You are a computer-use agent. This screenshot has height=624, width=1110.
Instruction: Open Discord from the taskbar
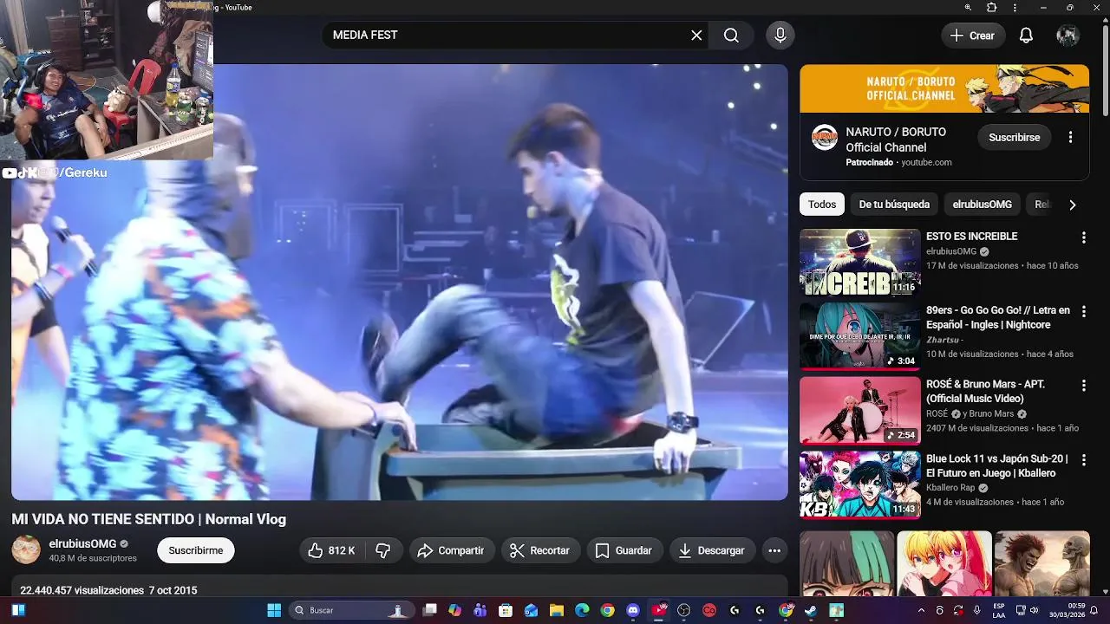tap(633, 610)
